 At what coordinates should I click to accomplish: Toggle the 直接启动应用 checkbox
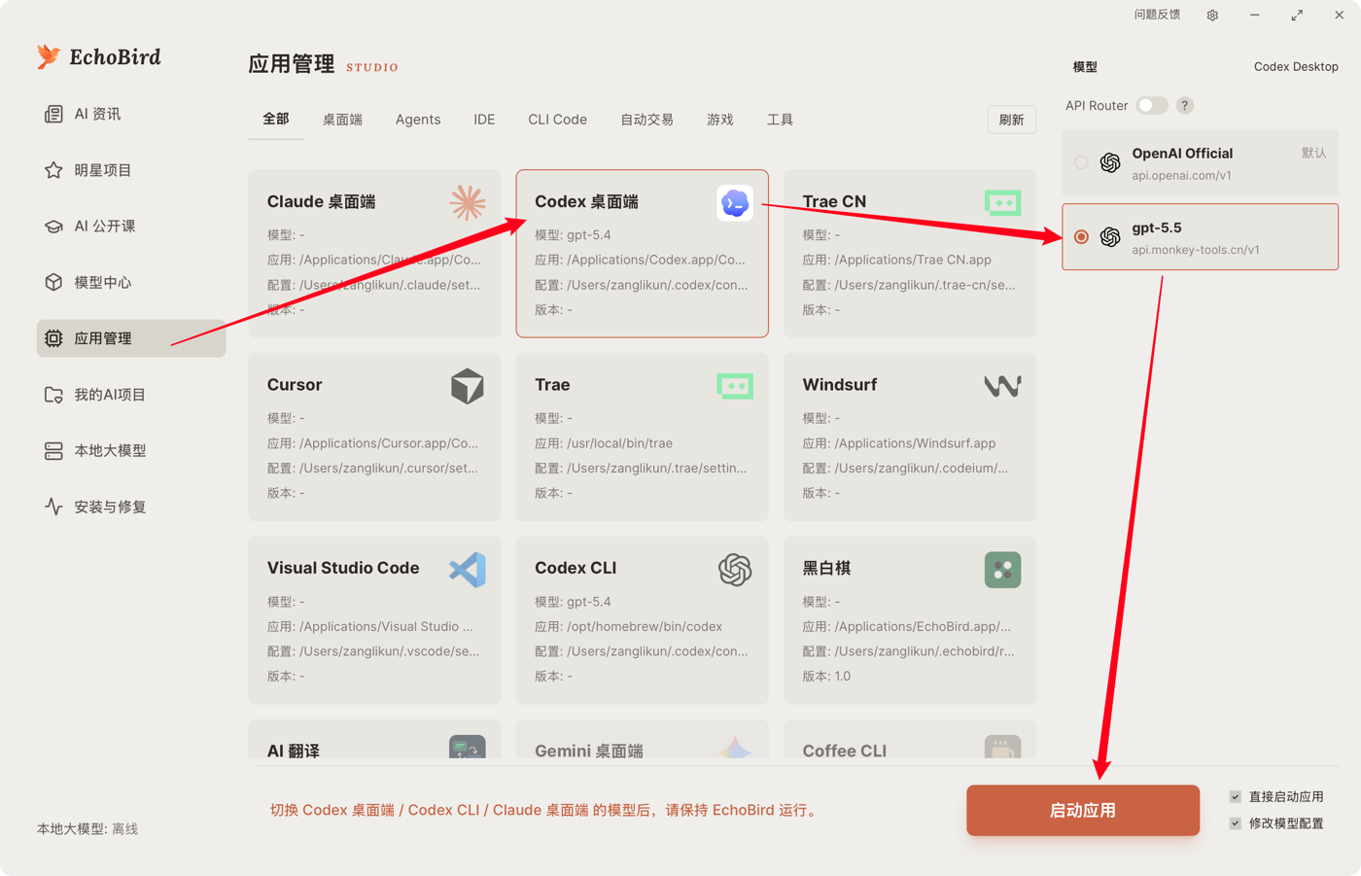1236,797
